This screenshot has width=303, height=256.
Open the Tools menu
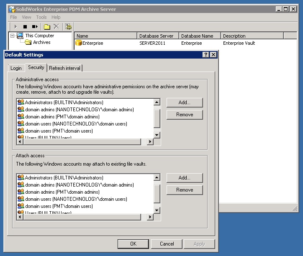pos(41,17)
